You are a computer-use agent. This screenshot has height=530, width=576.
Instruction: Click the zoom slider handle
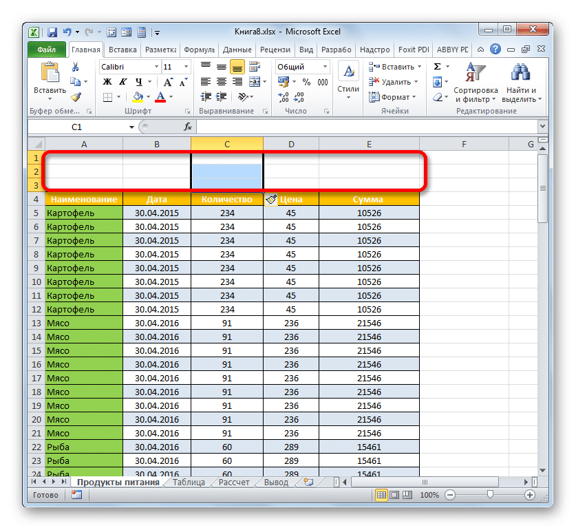[x=489, y=495]
